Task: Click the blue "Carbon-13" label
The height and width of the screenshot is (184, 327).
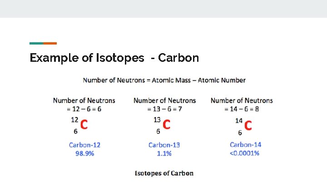Action: (x=164, y=145)
